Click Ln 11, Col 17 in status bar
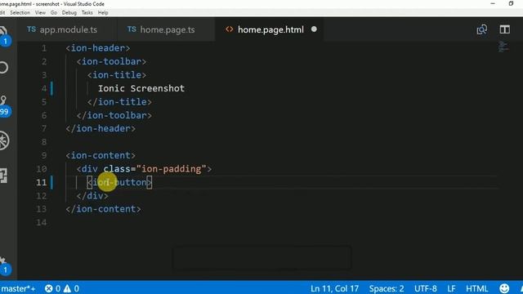Screen dimensions: 523x294 click(334, 288)
